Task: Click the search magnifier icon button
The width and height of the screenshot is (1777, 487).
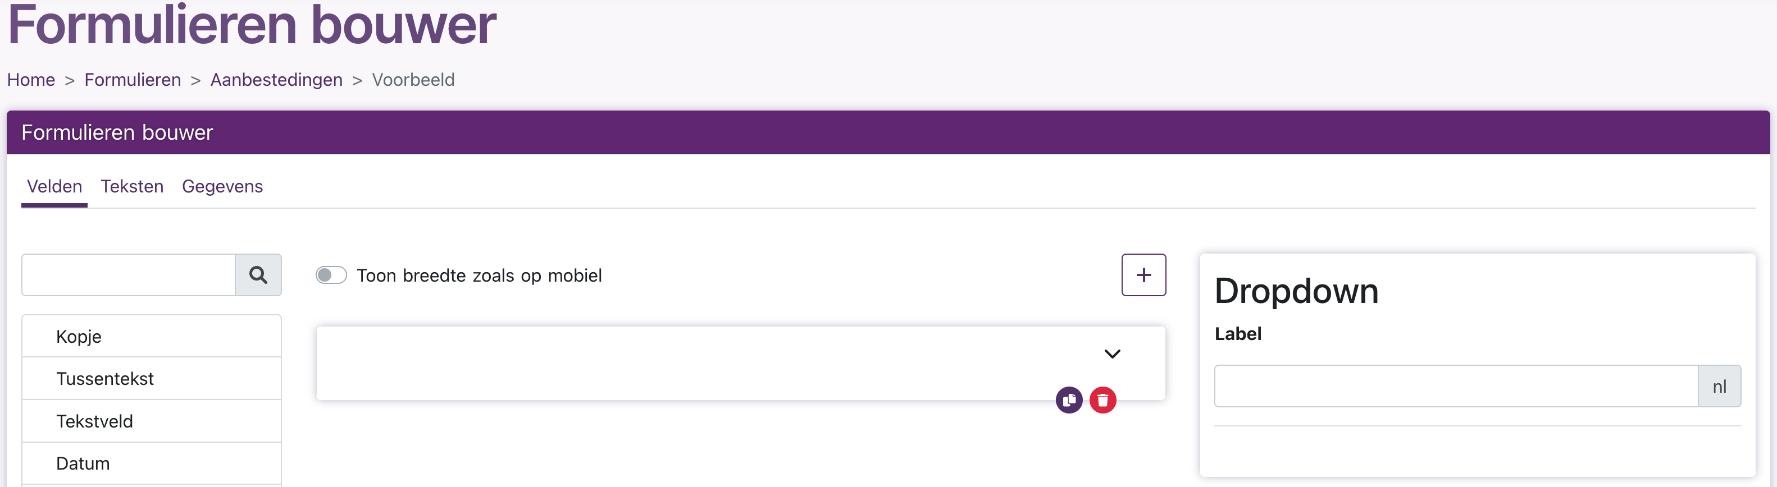Action: [258, 275]
